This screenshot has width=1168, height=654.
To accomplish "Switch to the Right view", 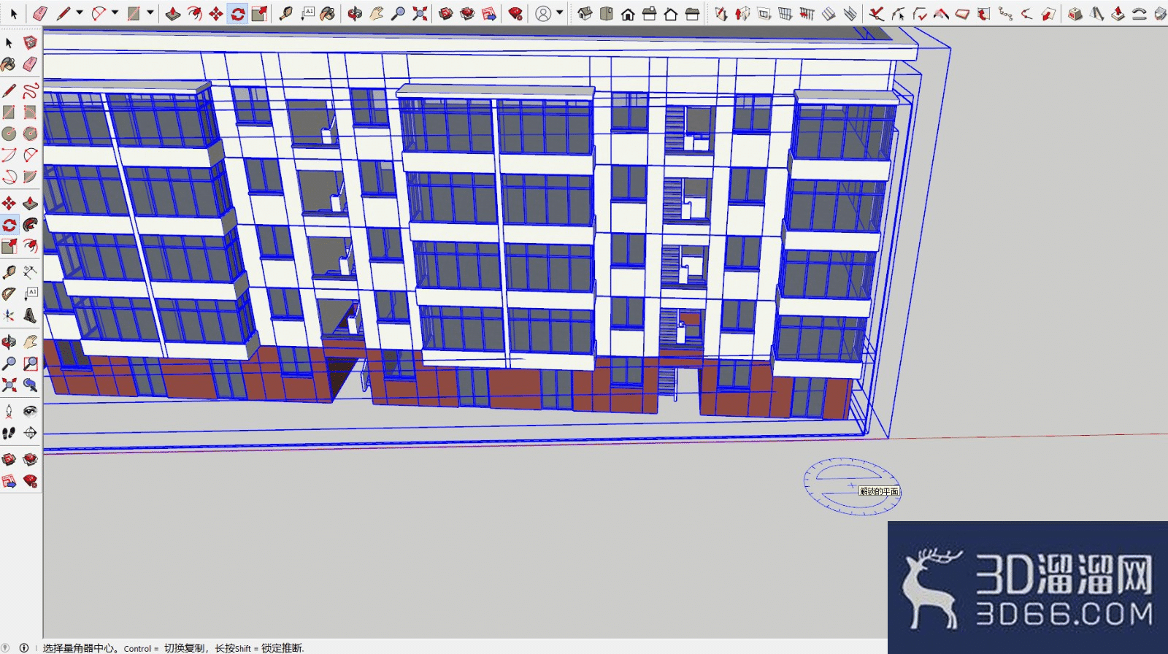I will pyautogui.click(x=649, y=13).
